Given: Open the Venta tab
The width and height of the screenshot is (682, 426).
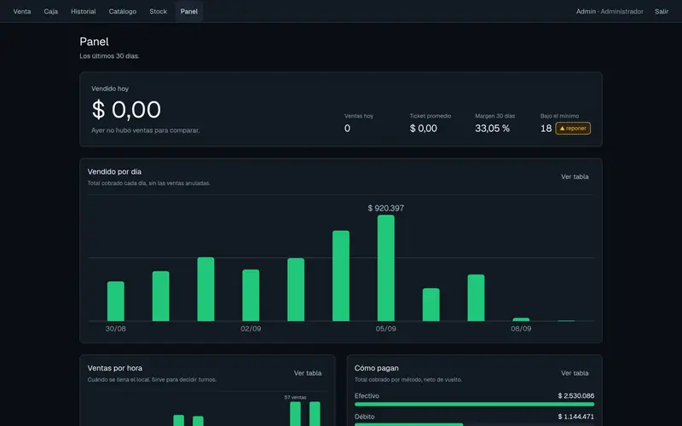Looking at the screenshot, I should point(22,11).
